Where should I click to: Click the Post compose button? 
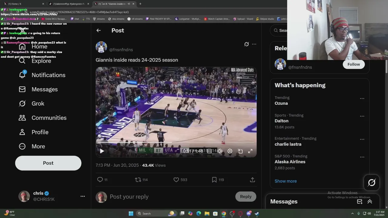[48, 163]
